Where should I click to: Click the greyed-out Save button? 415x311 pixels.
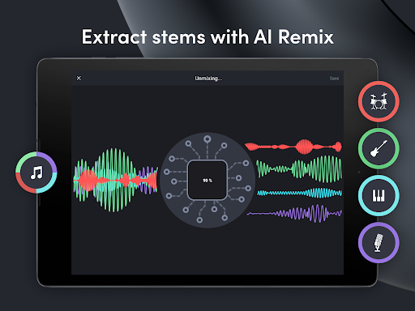334,79
